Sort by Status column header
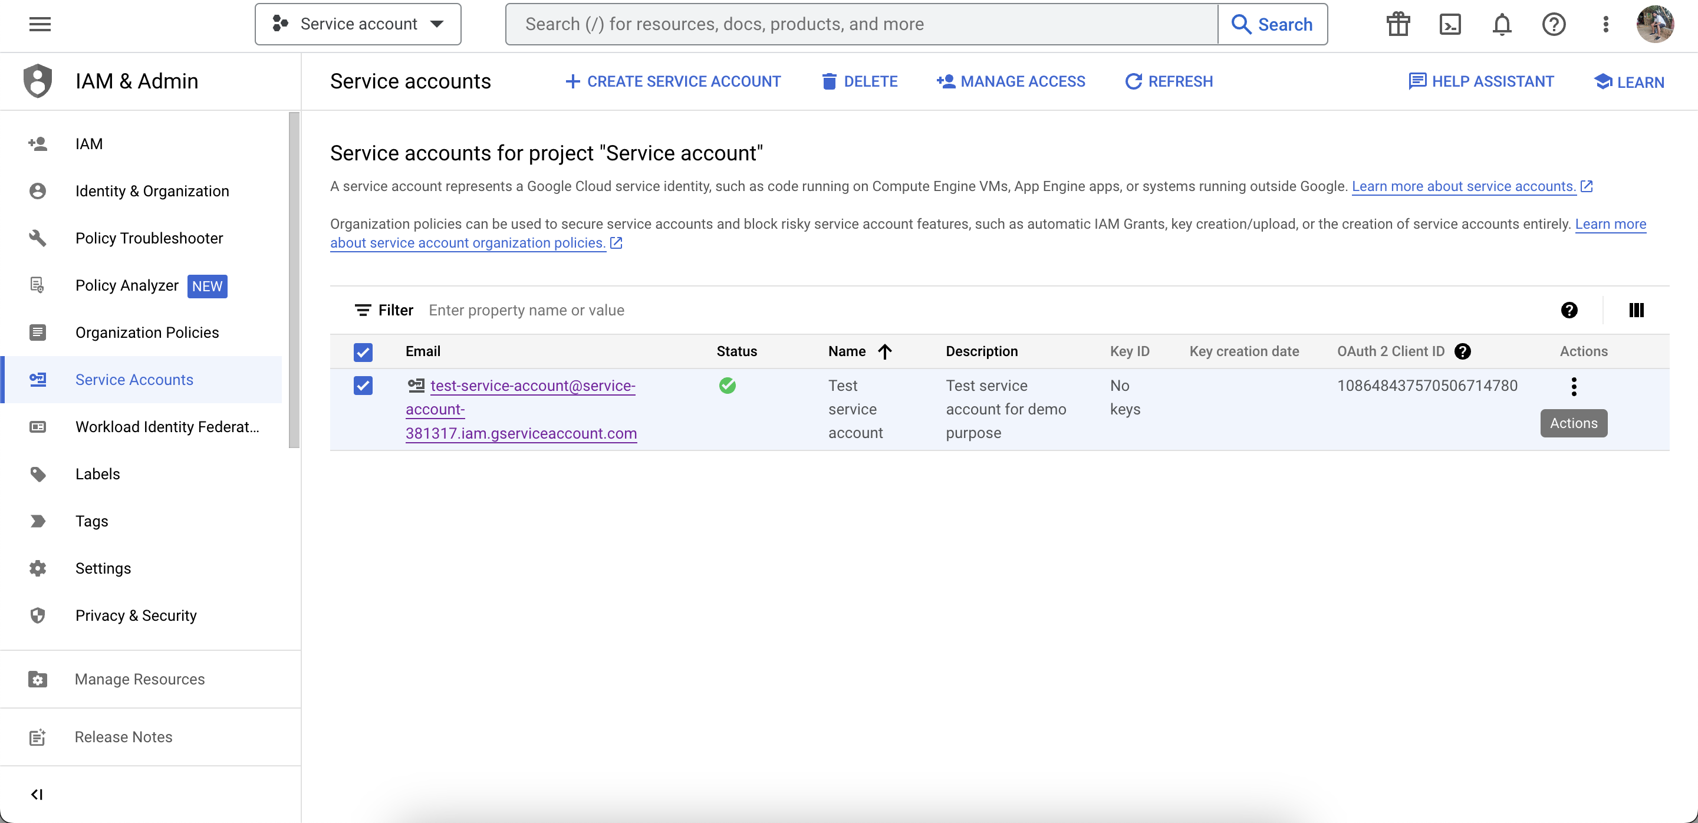 [x=736, y=351]
